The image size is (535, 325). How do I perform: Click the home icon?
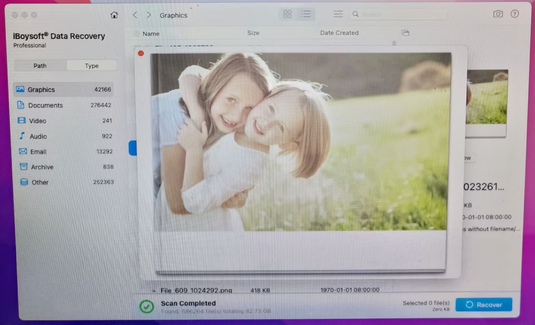(114, 15)
